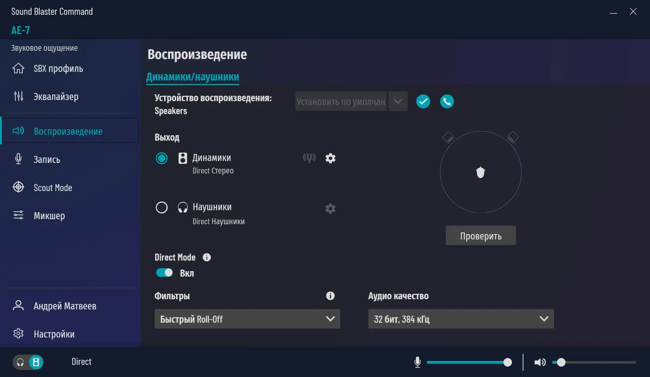Go to SBX профиль section

click(x=70, y=68)
